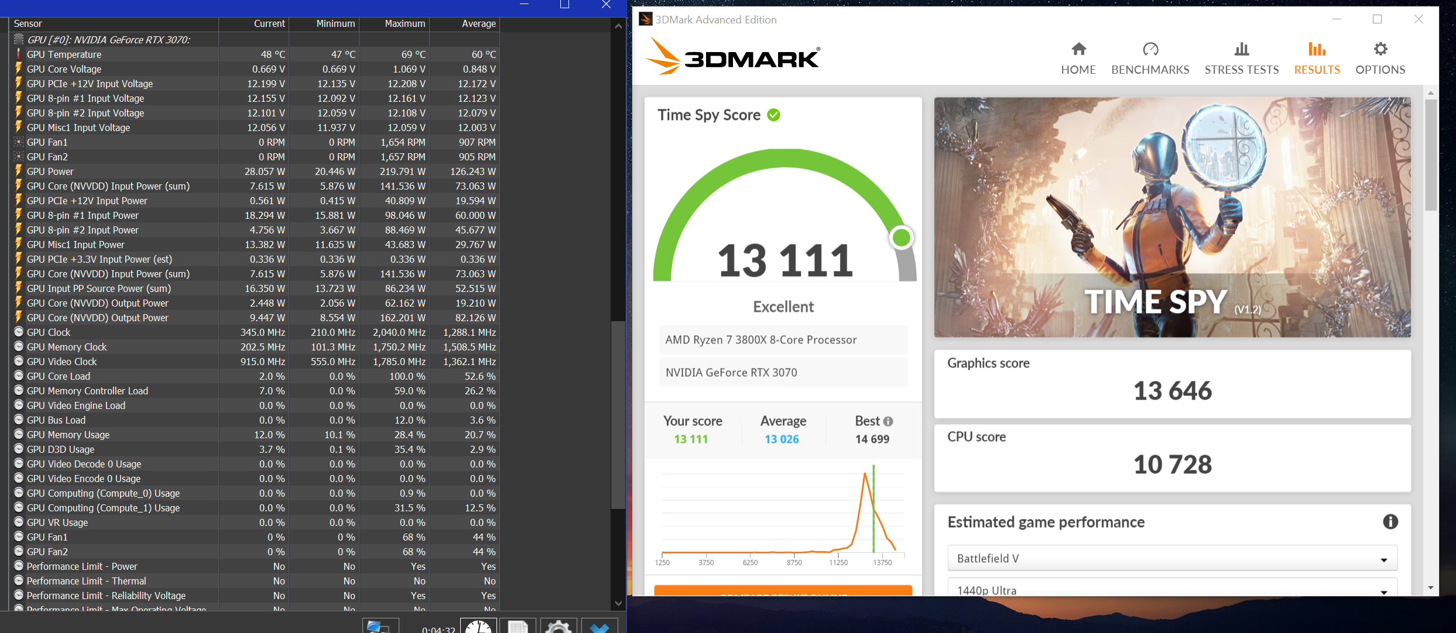1456x633 pixels.
Task: Select the GPU Memory Clock row
Action: point(254,347)
